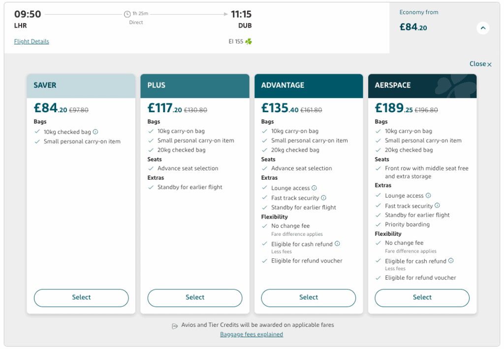Screen dimensions: 504x349
Task: Open Baggage fees explained
Action: point(252,334)
